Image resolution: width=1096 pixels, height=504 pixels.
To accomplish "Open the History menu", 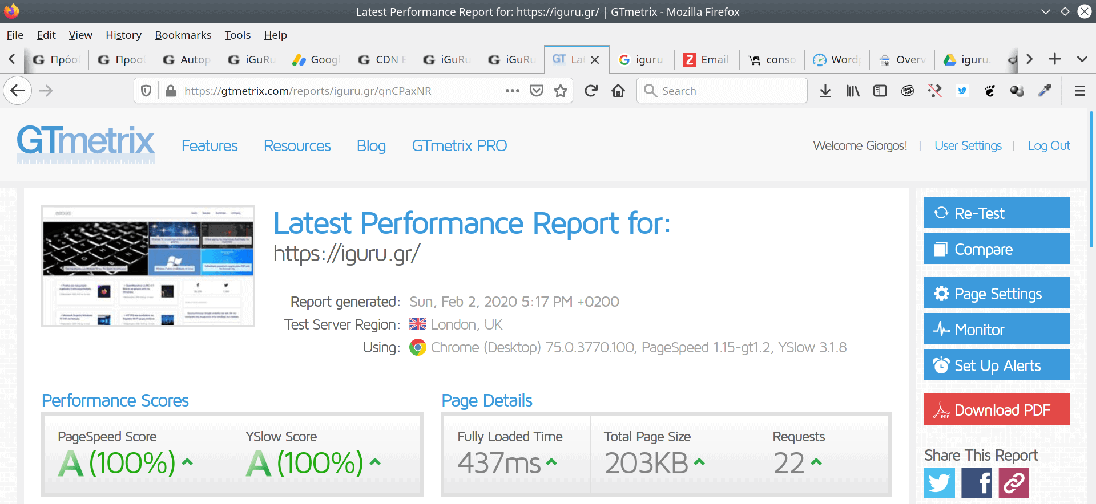I will click(123, 35).
